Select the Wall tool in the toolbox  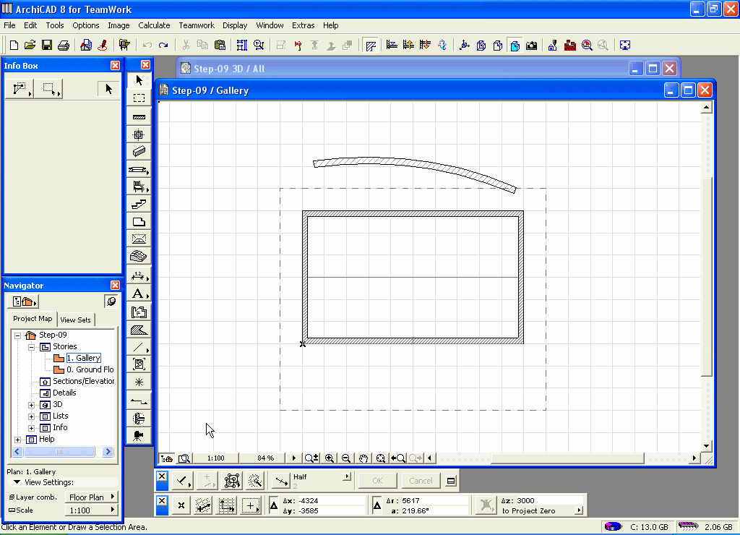139,116
